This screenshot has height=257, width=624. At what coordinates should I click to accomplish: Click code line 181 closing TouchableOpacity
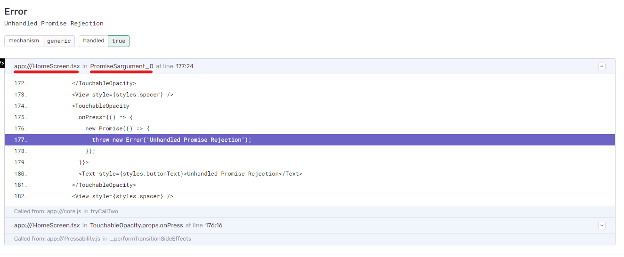coord(104,185)
